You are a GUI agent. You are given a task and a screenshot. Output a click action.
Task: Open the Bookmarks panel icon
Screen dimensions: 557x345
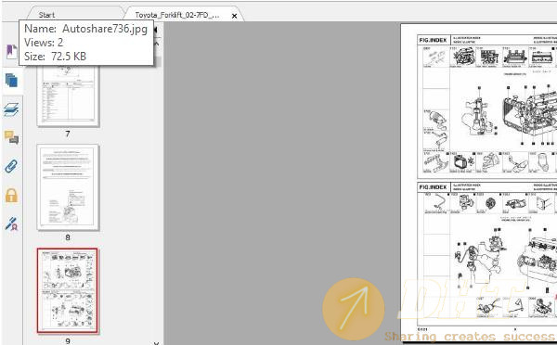pos(11,52)
